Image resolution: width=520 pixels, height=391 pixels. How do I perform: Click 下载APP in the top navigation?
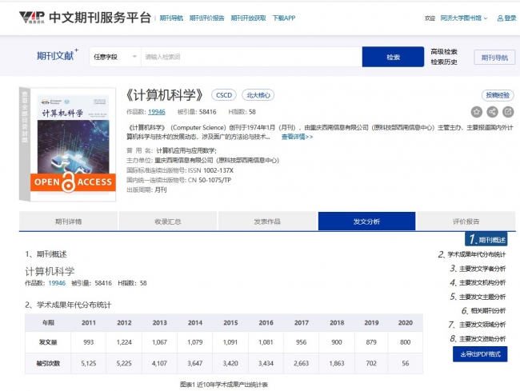tap(284, 18)
